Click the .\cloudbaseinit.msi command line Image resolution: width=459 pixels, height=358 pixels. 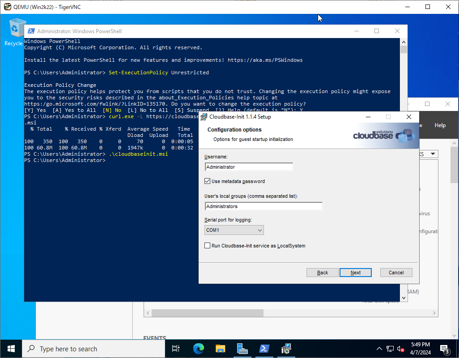pyautogui.click(x=138, y=154)
